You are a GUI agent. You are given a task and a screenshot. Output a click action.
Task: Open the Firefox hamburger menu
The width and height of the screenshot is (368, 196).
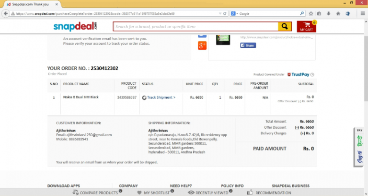(x=363, y=13)
